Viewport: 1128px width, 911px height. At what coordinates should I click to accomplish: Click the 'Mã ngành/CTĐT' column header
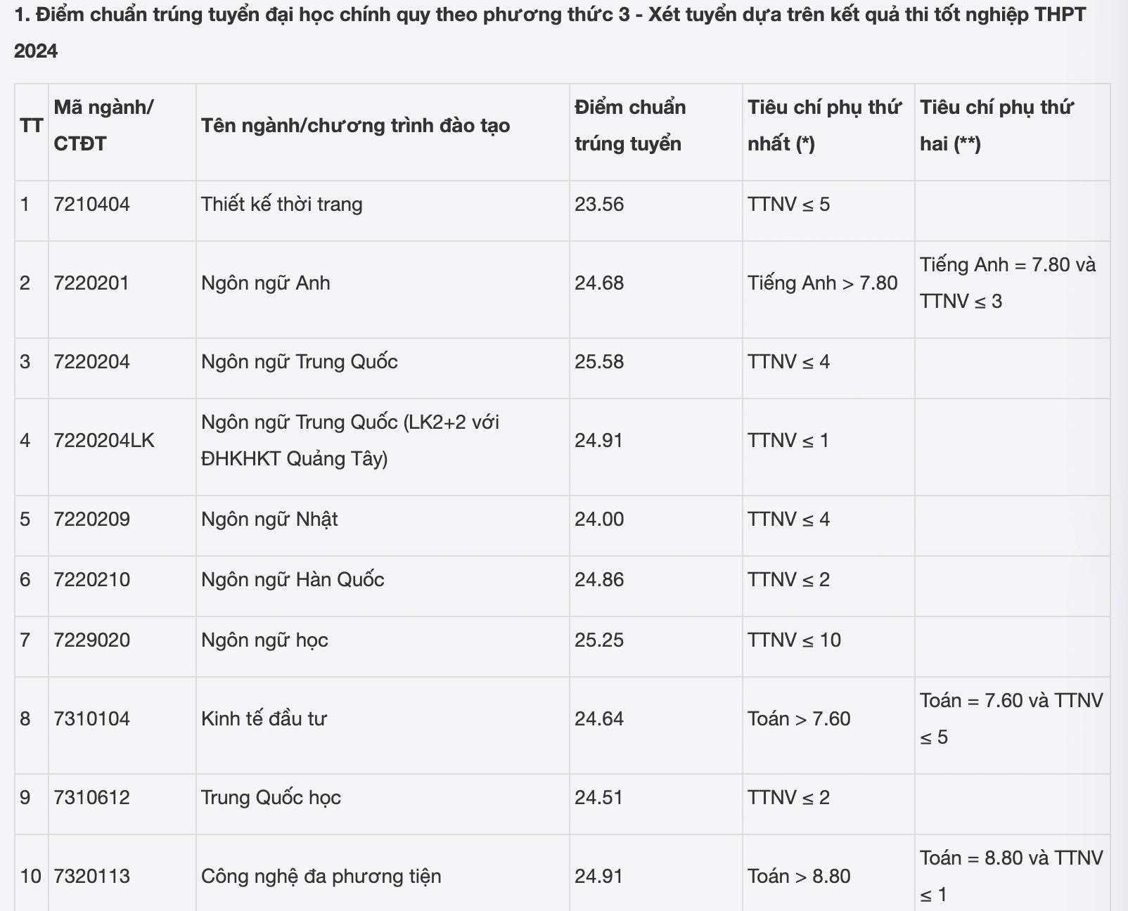(103, 125)
